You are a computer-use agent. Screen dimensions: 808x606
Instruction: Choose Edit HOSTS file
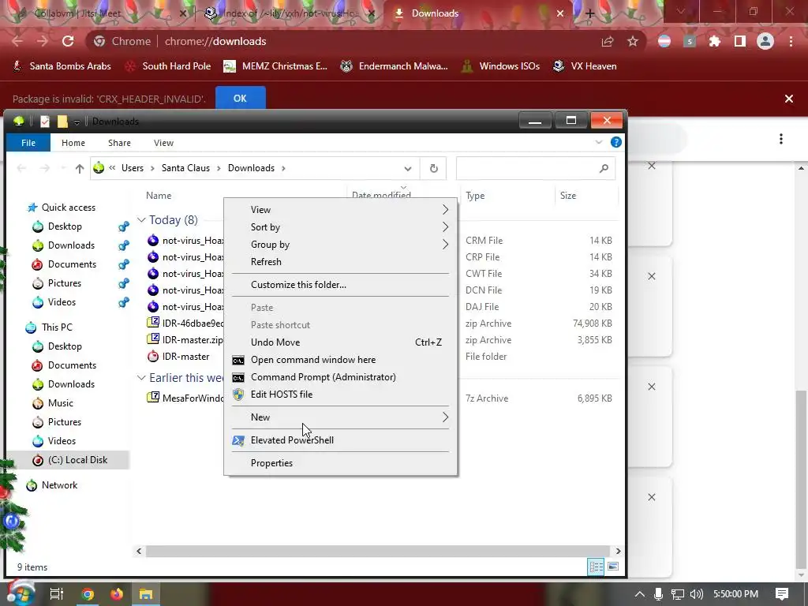point(341,395)
